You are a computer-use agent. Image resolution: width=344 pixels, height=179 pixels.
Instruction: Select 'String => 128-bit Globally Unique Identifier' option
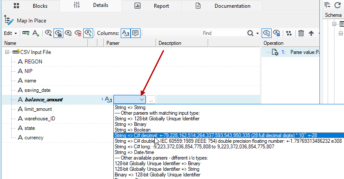tap(157, 119)
